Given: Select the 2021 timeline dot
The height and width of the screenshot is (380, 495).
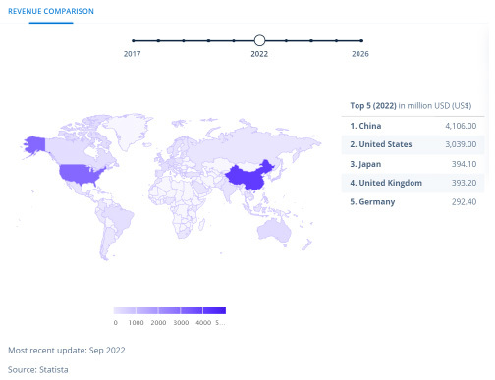Looking at the screenshot, I should [234, 41].
